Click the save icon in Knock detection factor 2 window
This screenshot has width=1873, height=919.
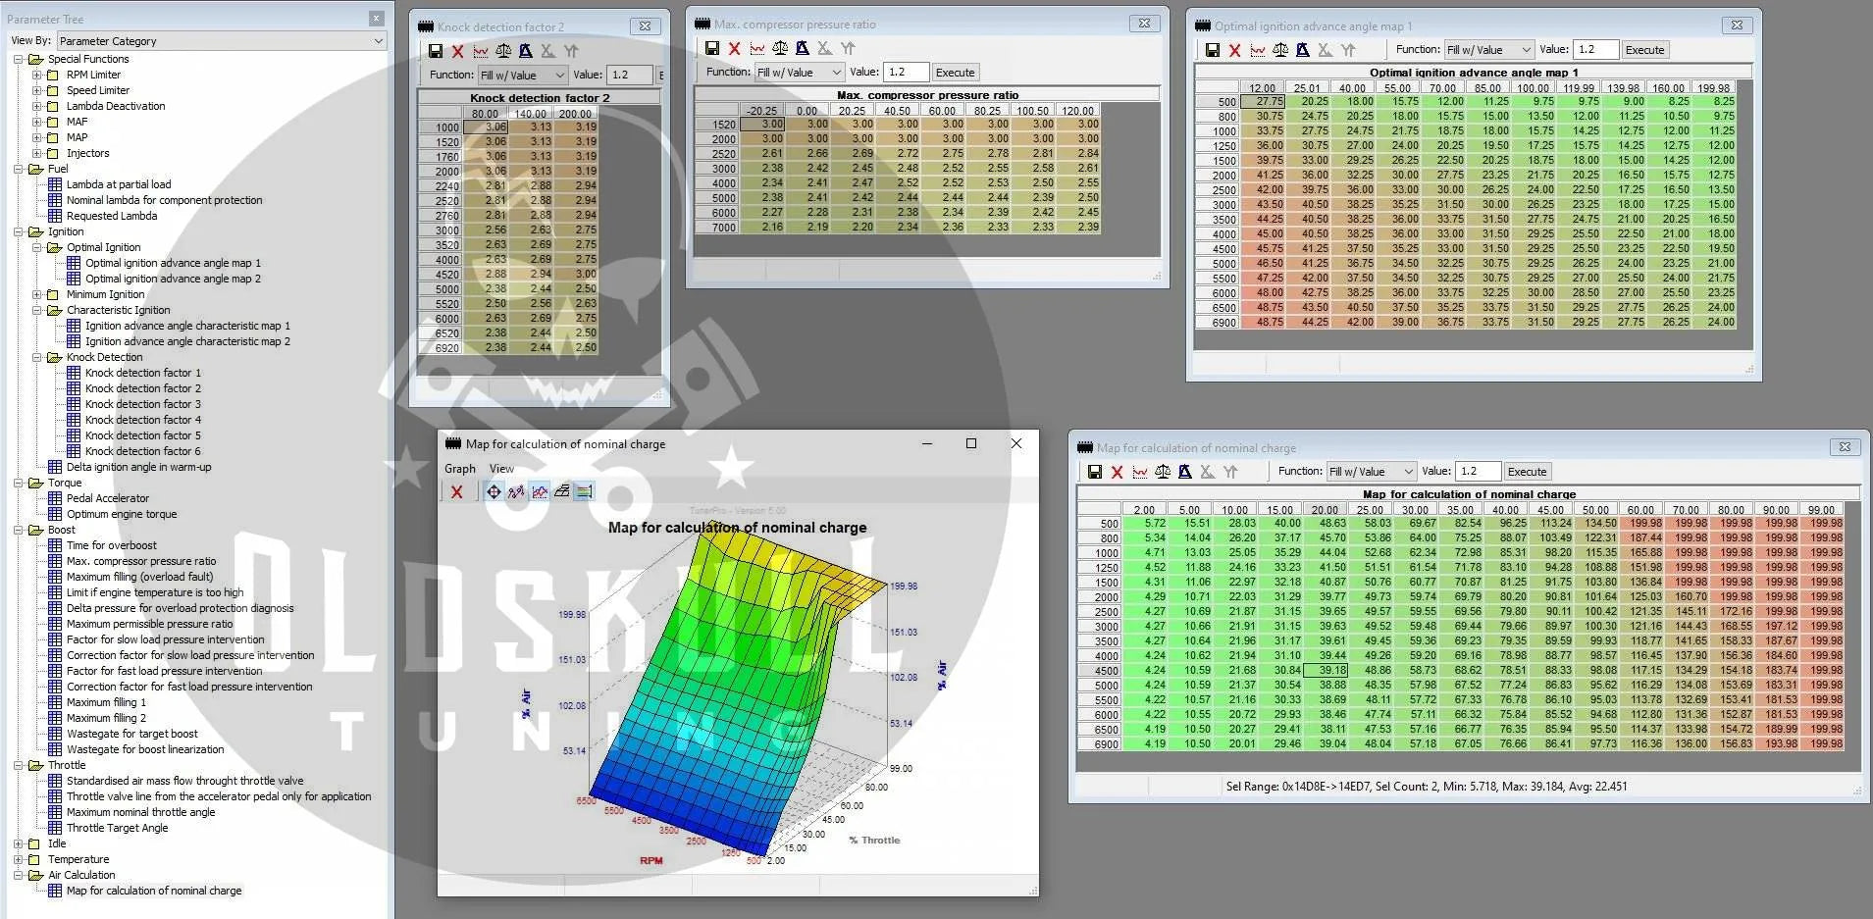[436, 51]
